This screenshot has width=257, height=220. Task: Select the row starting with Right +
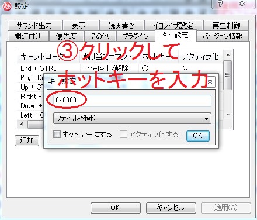(x=31, y=97)
